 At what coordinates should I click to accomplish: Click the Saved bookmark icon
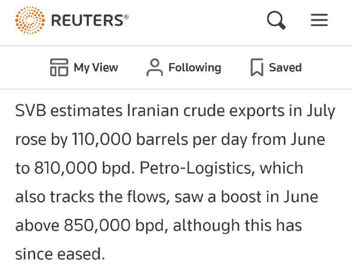tap(257, 67)
